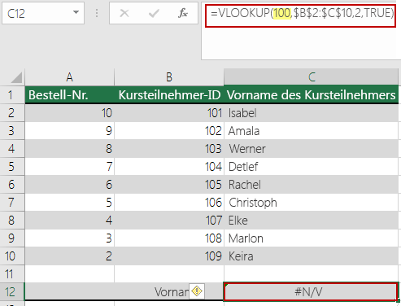Click the Kursteilnehmer-ID header cell
This screenshot has height=306, width=401.
[x=169, y=95]
